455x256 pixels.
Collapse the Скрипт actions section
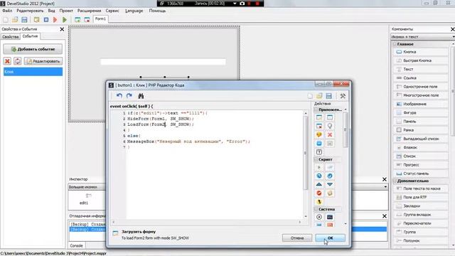click(316, 159)
